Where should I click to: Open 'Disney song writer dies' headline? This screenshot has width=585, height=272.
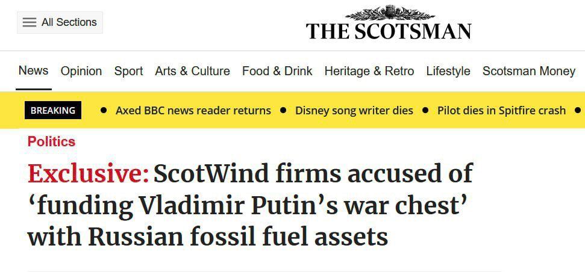[354, 110]
